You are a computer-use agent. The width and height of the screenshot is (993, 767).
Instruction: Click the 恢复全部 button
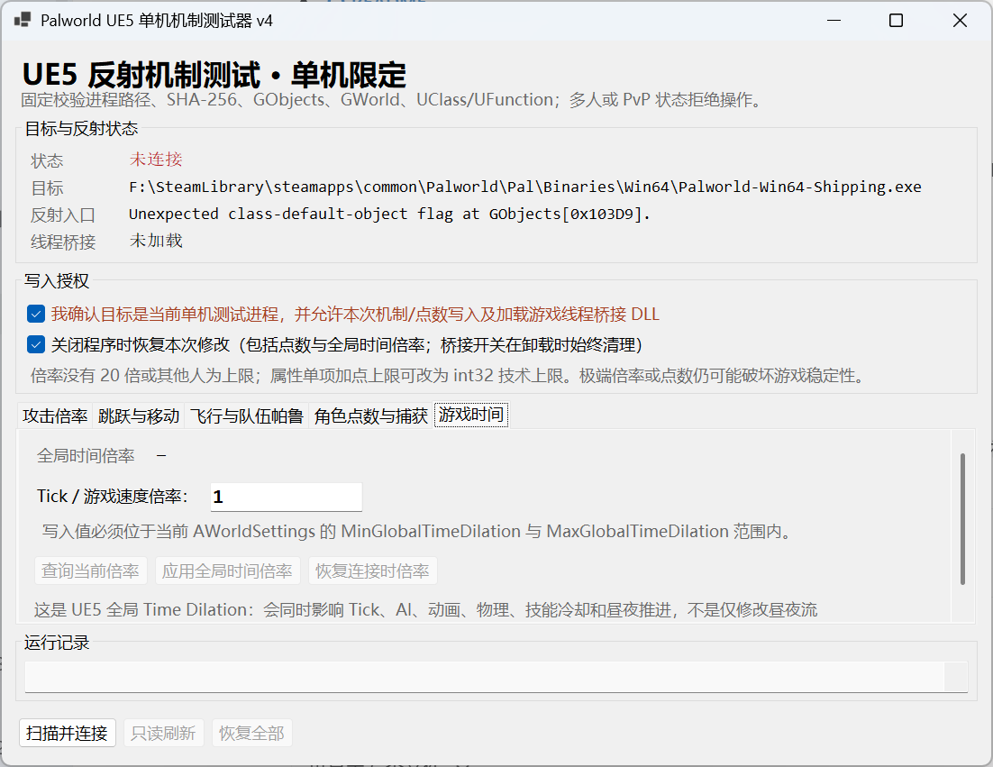(252, 733)
